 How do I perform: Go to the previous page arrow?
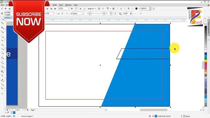(12, 110)
